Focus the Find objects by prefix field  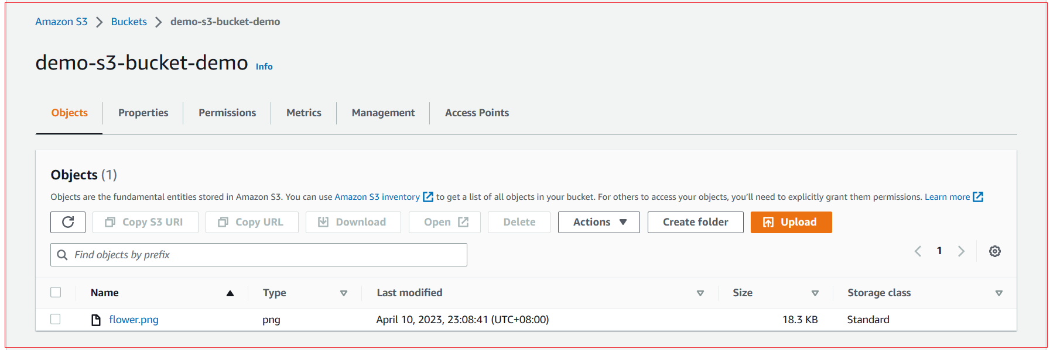(x=258, y=255)
